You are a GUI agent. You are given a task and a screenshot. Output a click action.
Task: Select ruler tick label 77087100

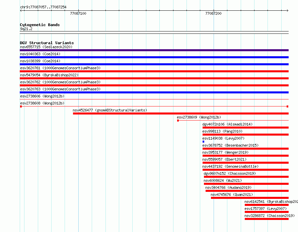(x=78, y=13)
